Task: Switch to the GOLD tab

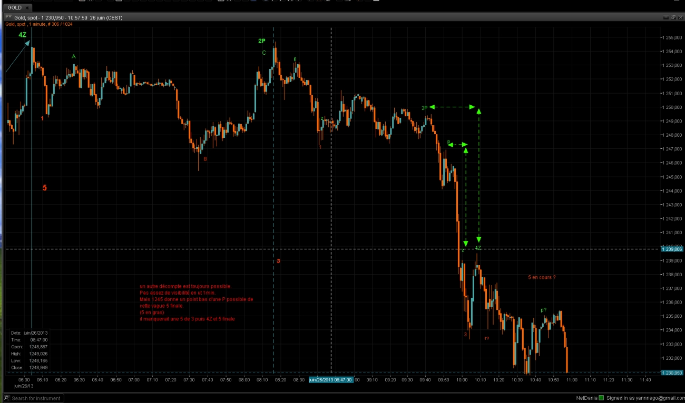Action: click(x=15, y=8)
